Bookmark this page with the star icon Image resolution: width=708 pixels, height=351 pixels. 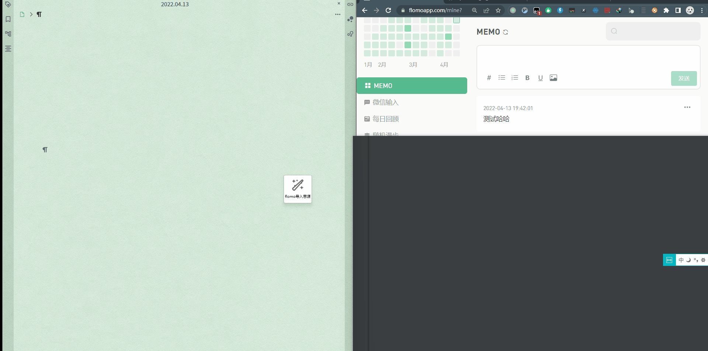498,10
